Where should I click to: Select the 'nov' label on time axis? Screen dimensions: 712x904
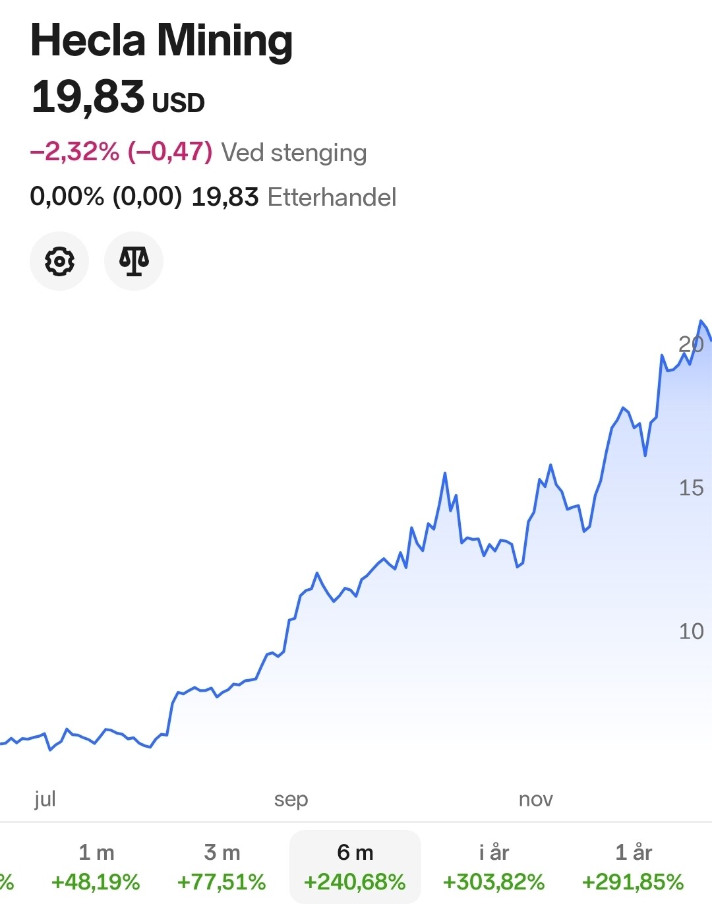coord(535,799)
